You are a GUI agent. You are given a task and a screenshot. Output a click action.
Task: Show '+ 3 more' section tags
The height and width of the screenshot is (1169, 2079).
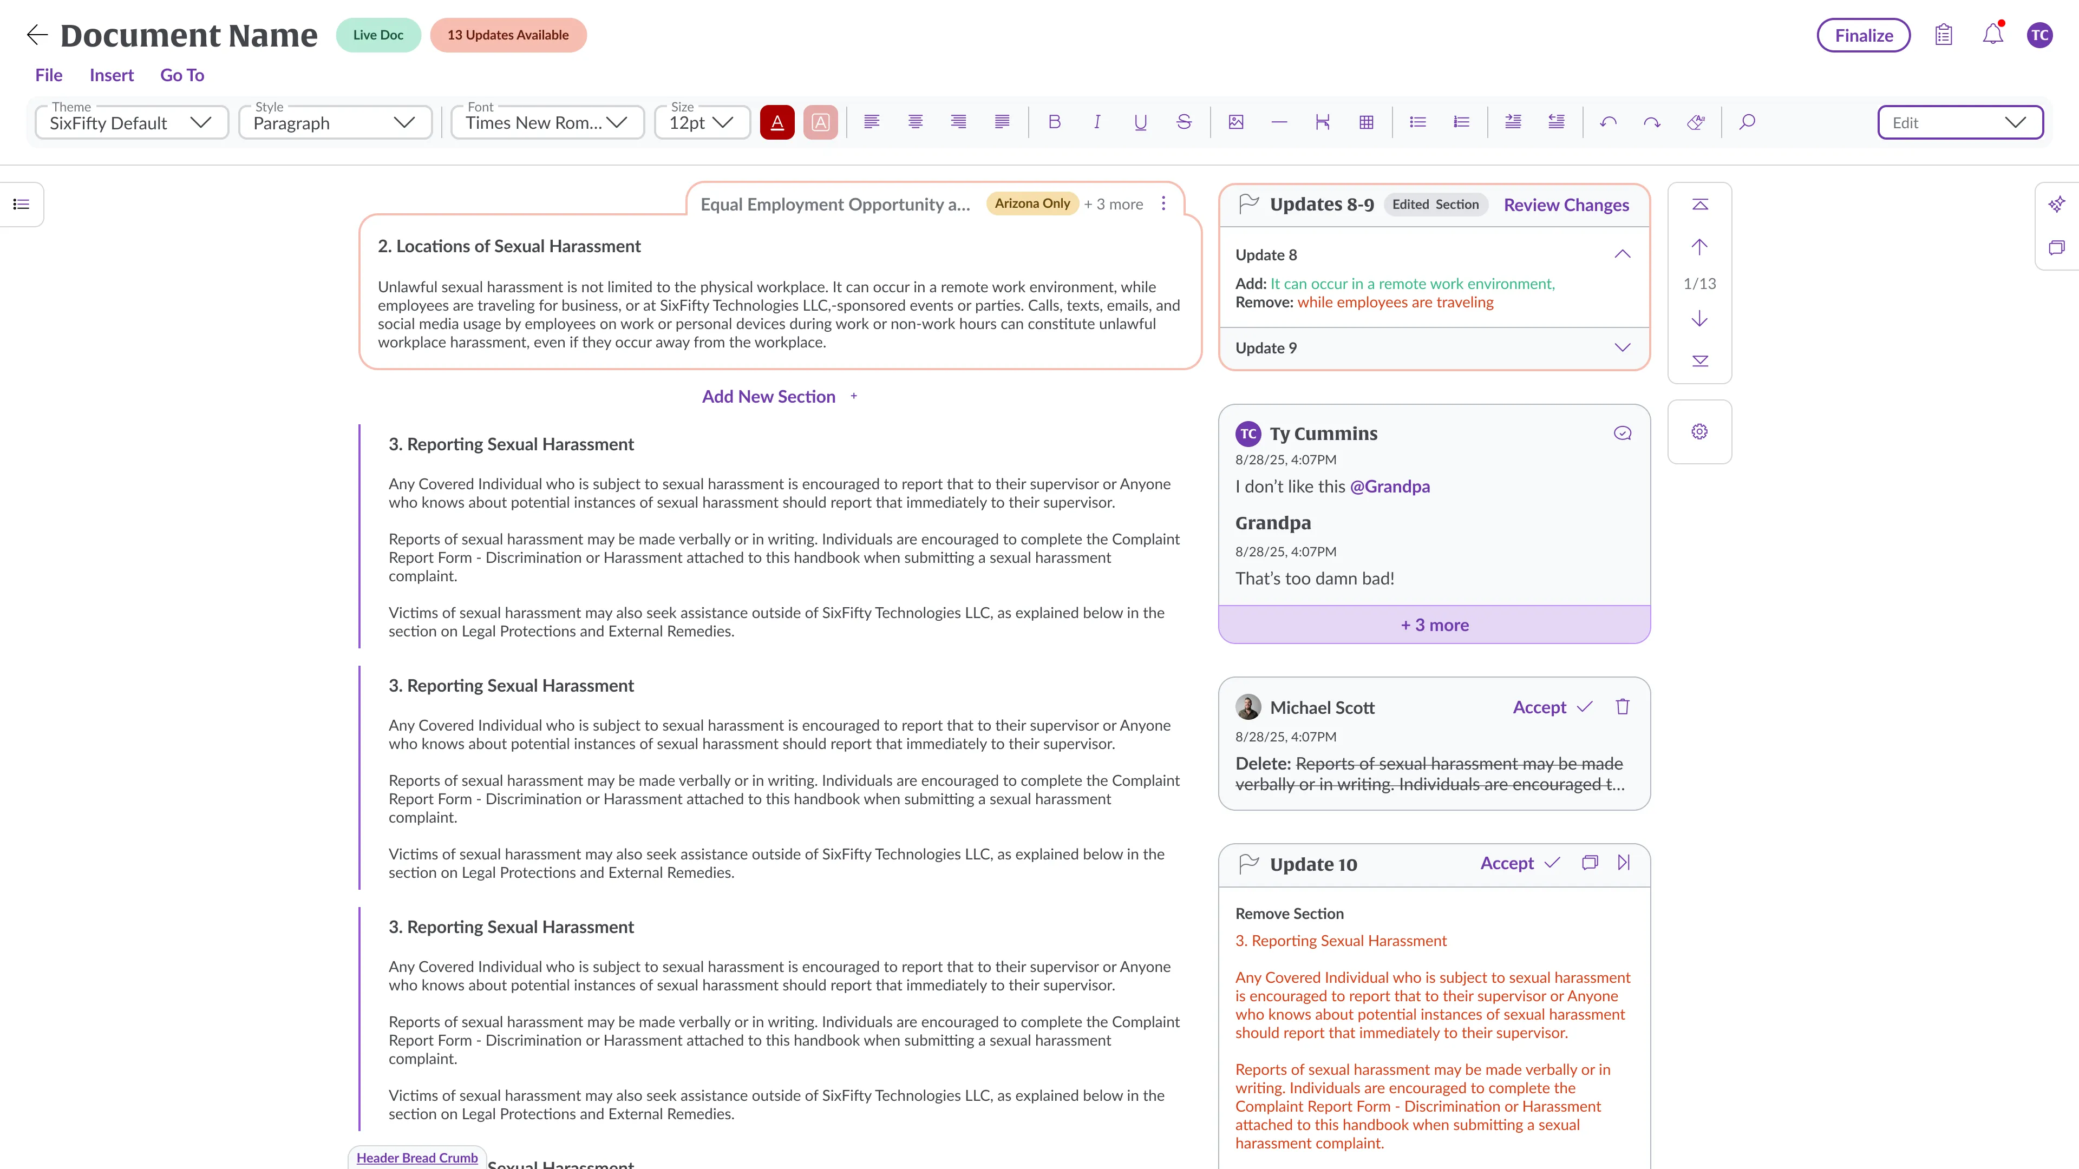[1114, 204]
